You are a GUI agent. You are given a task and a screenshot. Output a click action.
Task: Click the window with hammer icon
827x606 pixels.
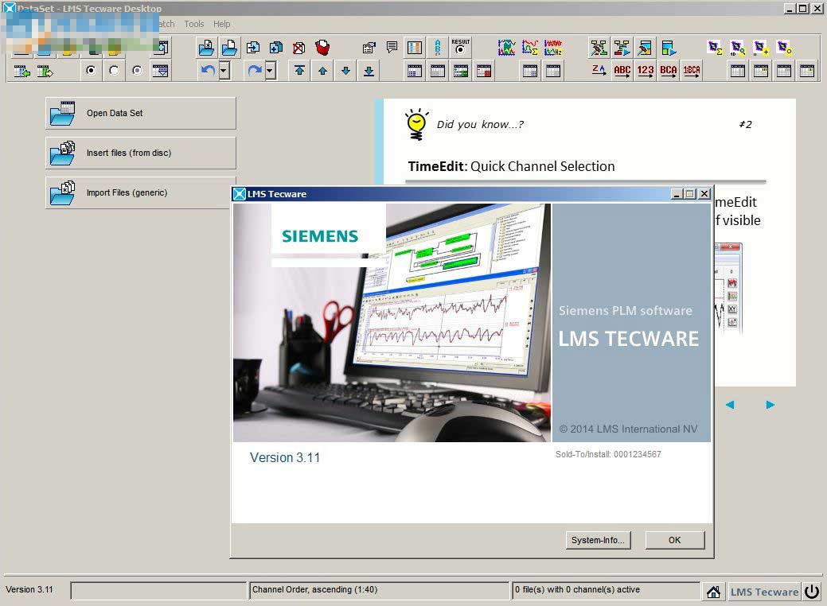(x=645, y=48)
